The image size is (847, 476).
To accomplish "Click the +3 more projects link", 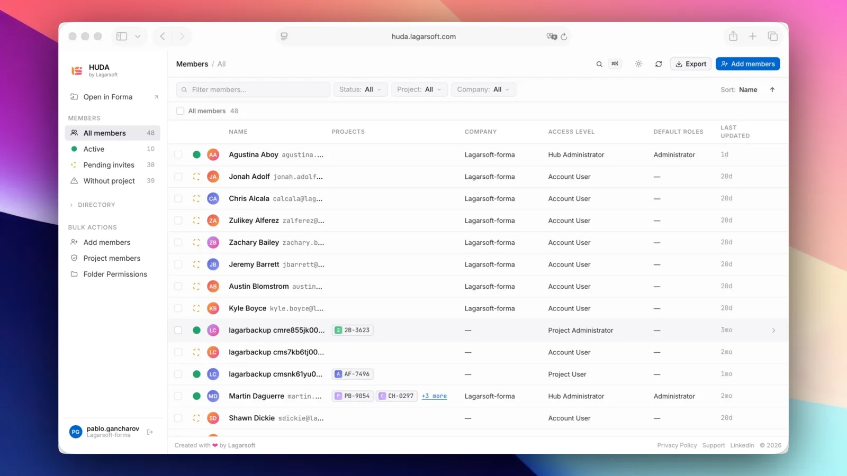I will [434, 396].
